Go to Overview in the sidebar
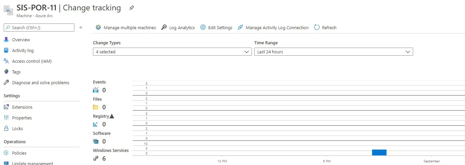This screenshot has height=165, width=465. [x=21, y=40]
